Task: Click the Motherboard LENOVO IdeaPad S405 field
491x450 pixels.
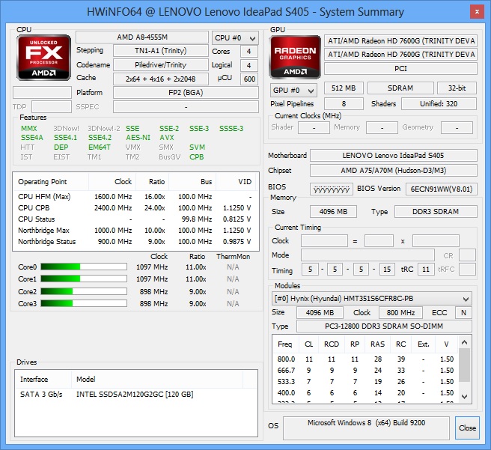Action: click(394, 155)
